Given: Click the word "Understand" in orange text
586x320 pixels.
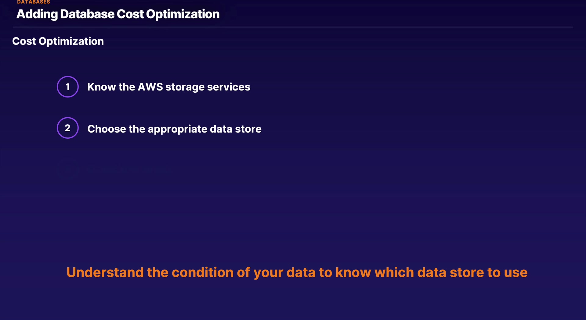Looking at the screenshot, I should (x=105, y=272).
